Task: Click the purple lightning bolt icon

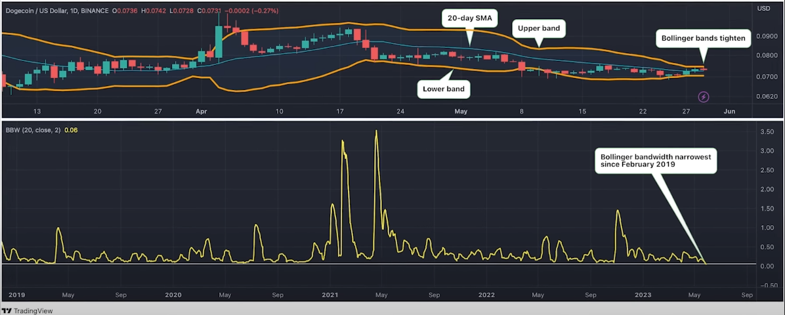Action: tap(704, 96)
